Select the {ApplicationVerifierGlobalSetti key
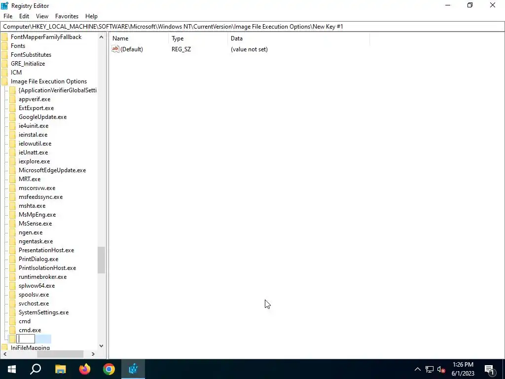This screenshot has width=505, height=379. pos(57,90)
